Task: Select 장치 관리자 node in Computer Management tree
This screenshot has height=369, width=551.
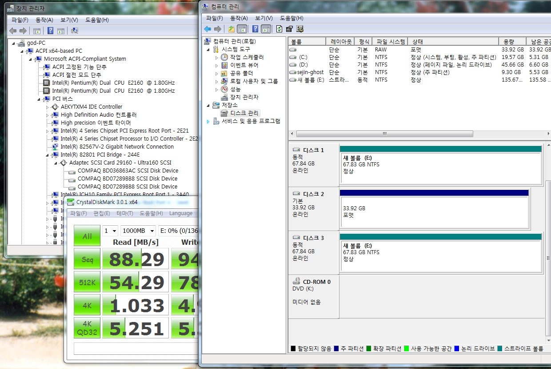Action: point(244,97)
